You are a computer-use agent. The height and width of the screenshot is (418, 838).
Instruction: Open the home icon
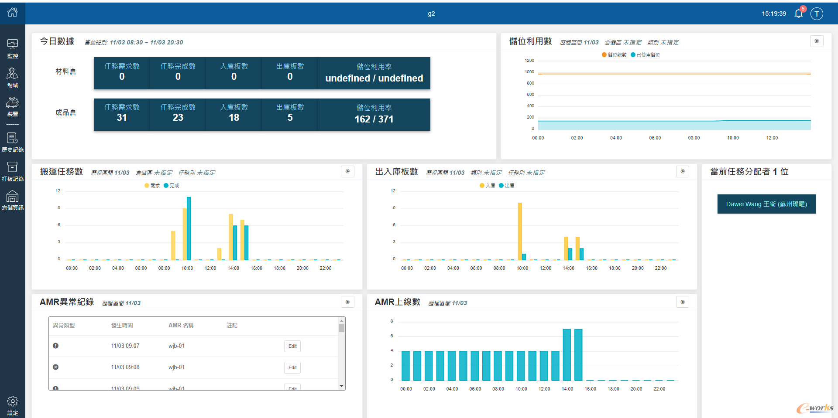[x=12, y=12]
